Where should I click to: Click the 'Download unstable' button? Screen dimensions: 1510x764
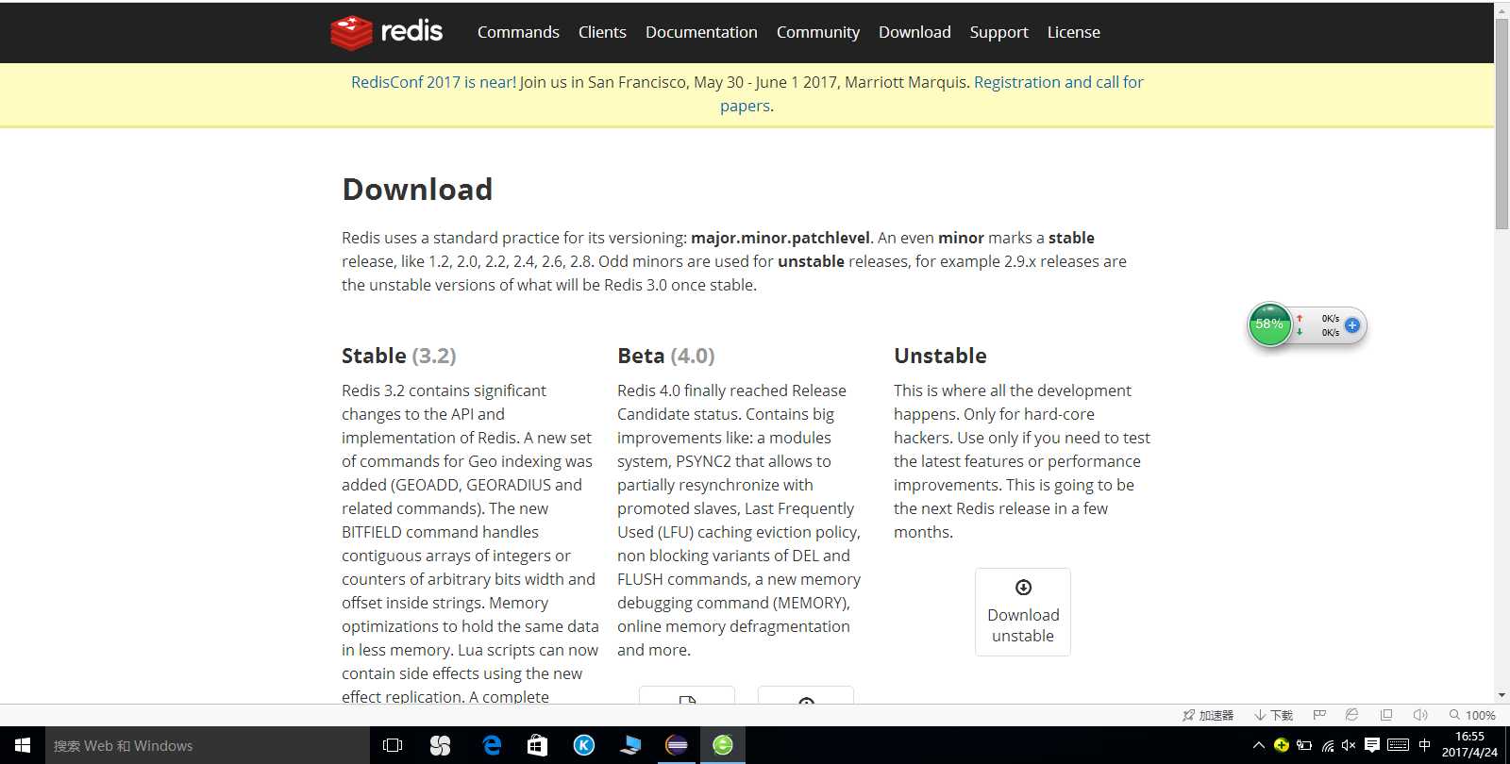coord(1023,612)
